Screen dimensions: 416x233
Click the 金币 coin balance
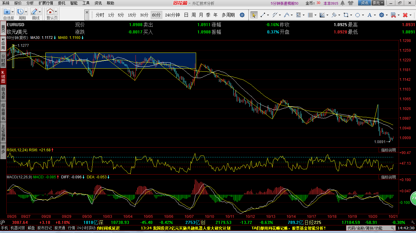coord(313,3)
